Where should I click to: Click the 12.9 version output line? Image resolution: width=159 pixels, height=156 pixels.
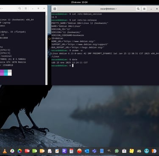pos(54,17)
